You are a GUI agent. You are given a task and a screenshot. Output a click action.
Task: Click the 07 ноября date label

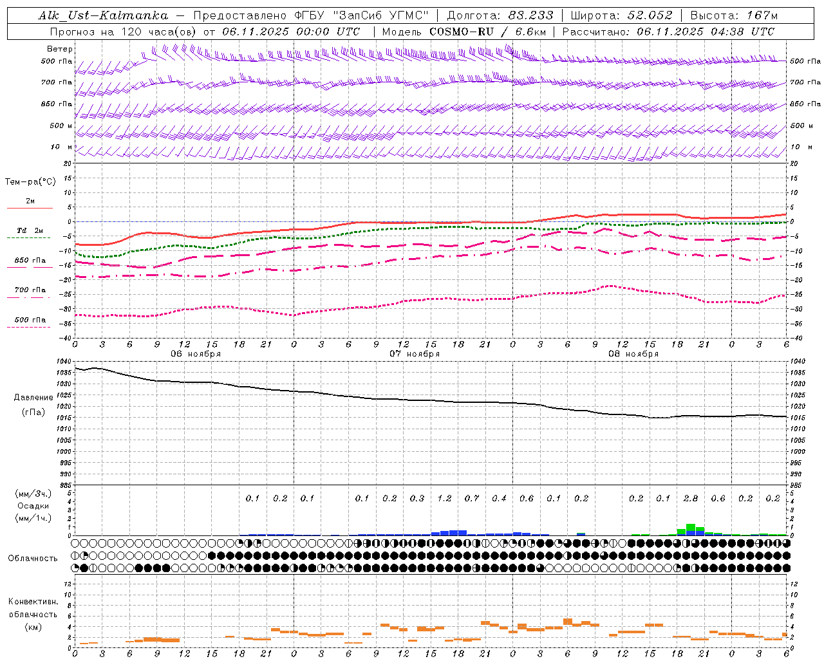point(415,354)
